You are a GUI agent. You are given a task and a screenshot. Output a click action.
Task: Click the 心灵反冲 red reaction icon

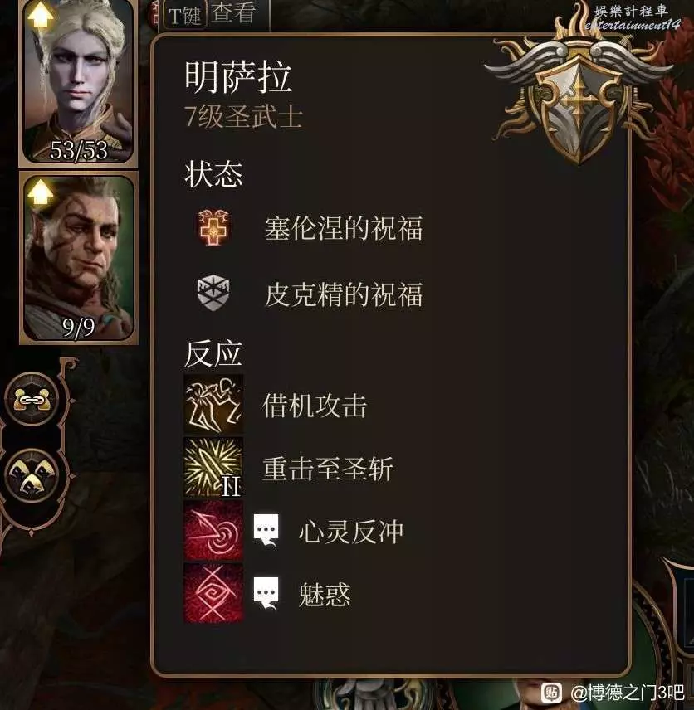point(213,530)
